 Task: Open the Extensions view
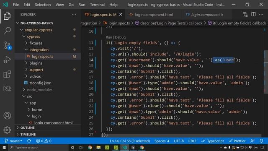7,74
